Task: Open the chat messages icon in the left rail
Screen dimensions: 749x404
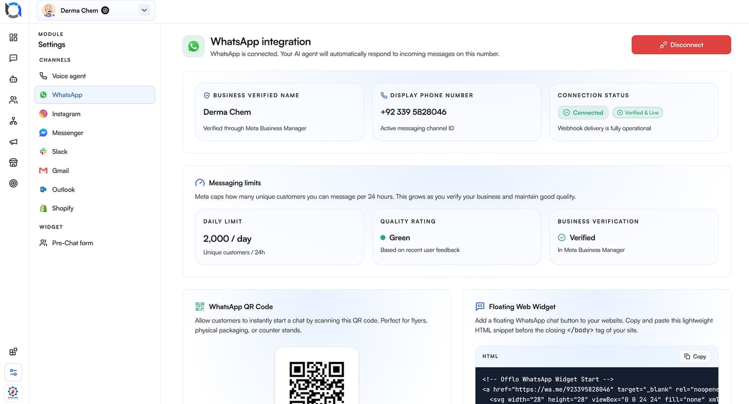Action: (x=14, y=58)
